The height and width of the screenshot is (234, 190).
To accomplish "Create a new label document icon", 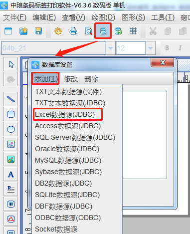I will pyautogui.click(x=8, y=31).
